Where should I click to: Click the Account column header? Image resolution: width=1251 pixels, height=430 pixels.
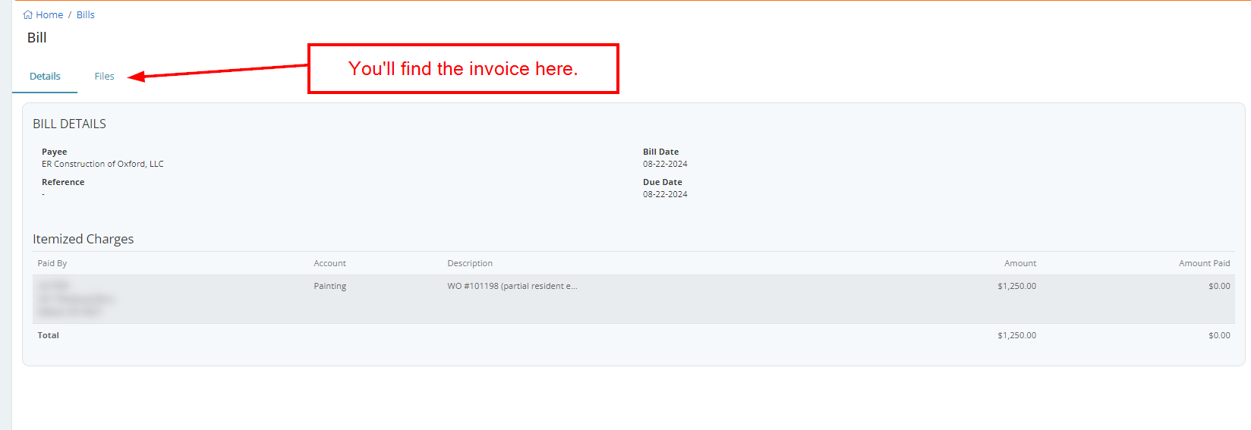click(329, 263)
